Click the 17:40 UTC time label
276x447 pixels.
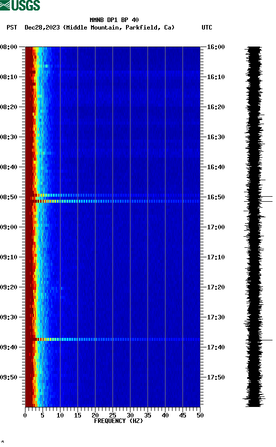pos(215,347)
